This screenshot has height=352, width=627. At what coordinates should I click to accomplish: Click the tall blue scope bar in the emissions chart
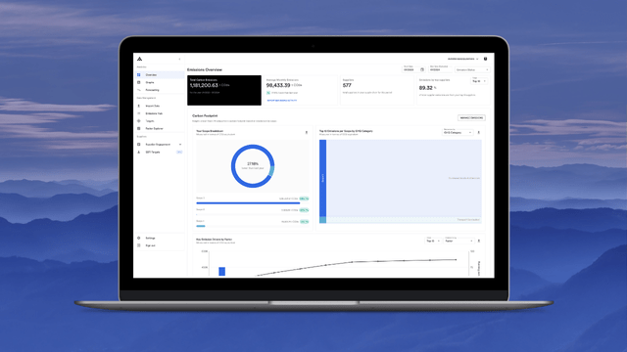[322, 178]
